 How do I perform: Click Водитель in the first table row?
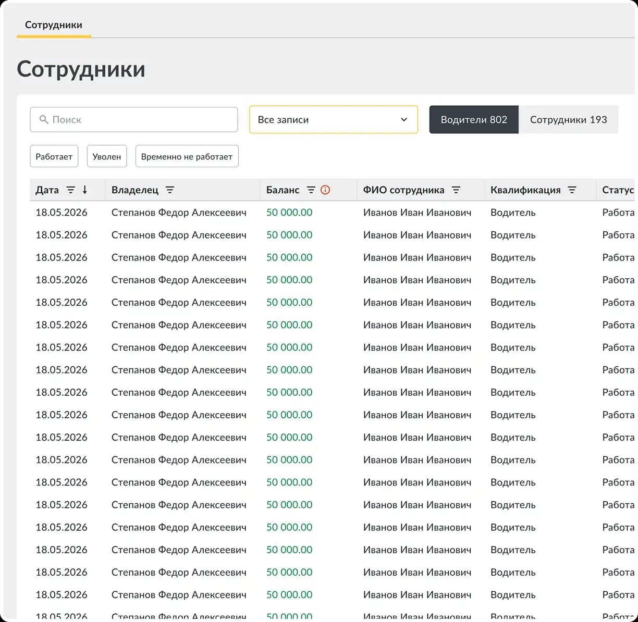click(x=513, y=213)
